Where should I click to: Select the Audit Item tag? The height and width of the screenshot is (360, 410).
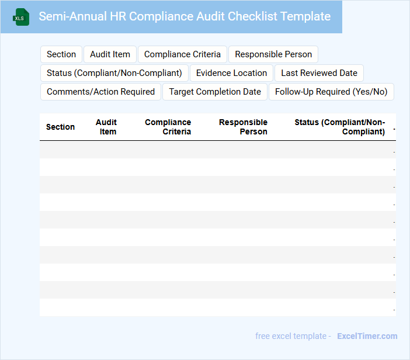pos(110,54)
